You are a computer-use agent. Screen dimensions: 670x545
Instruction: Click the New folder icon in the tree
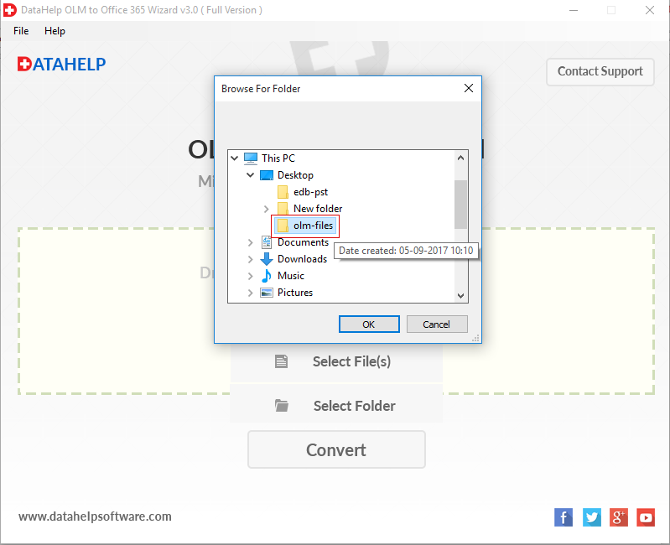point(283,209)
